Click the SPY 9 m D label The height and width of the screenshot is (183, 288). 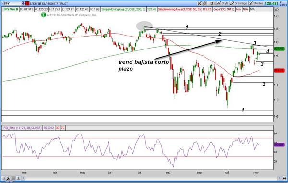click(11, 9)
